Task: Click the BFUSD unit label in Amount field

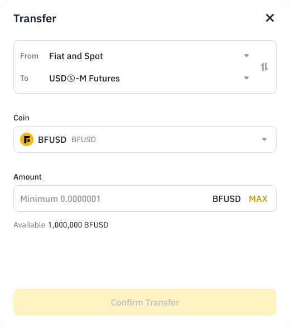Action: 226,199
